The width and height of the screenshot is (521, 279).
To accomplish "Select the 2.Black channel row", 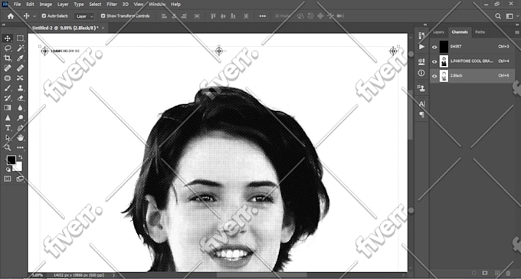I will pos(472,76).
